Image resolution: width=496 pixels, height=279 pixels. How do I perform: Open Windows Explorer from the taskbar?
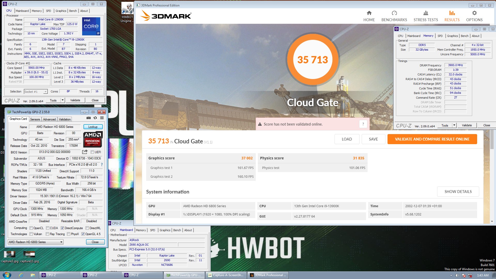point(33,275)
